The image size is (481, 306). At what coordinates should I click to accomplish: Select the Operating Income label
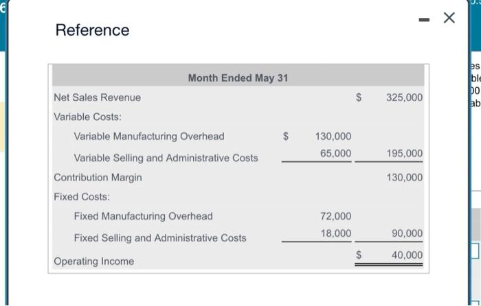click(x=94, y=261)
